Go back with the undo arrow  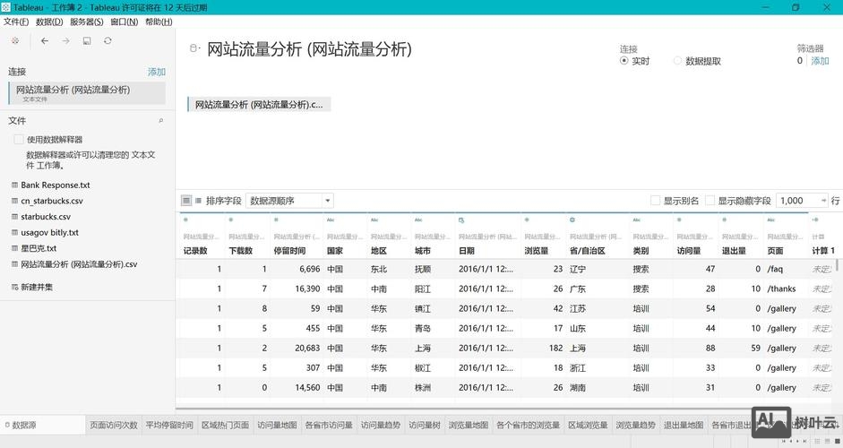pyautogui.click(x=45, y=41)
